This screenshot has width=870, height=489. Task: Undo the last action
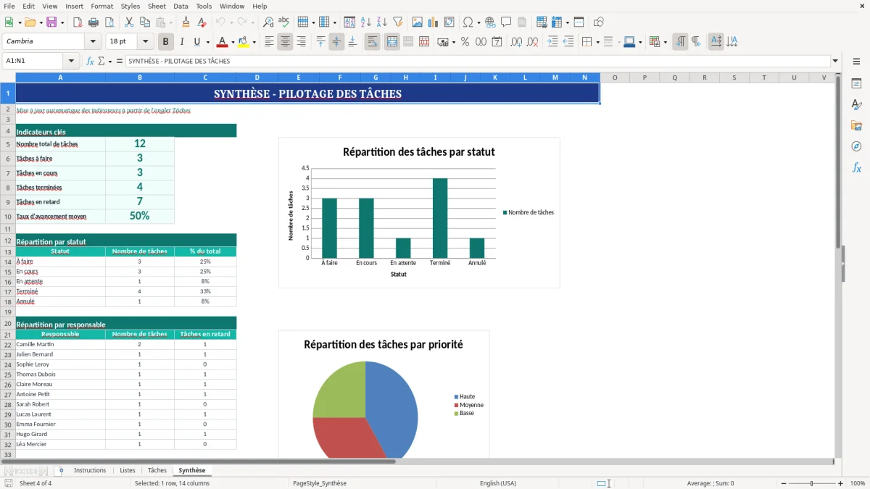[220, 22]
